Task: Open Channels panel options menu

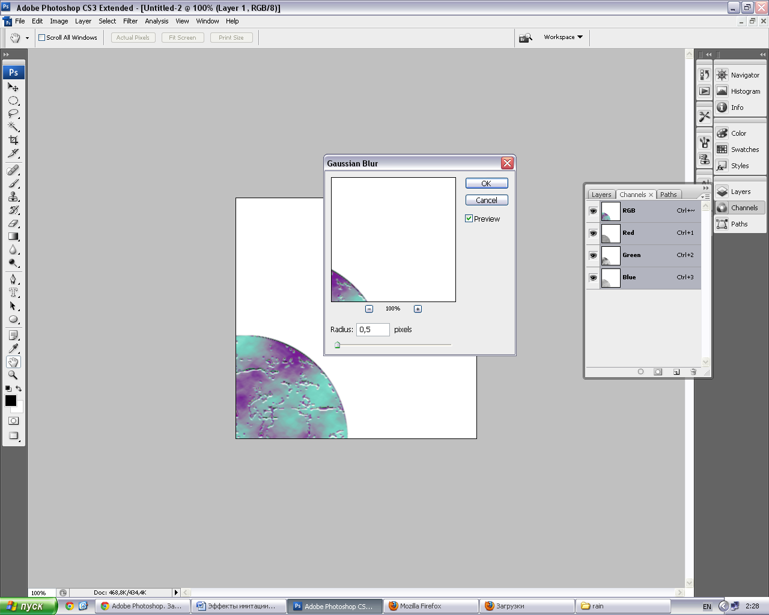Action: tap(705, 196)
